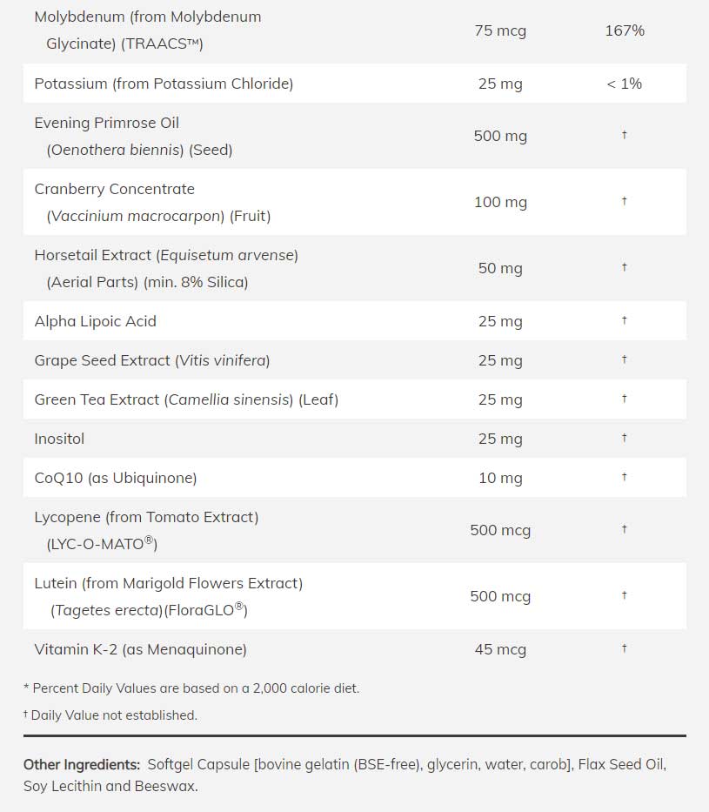Click the CoQ10 (as Ubiquinone) label

[116, 478]
